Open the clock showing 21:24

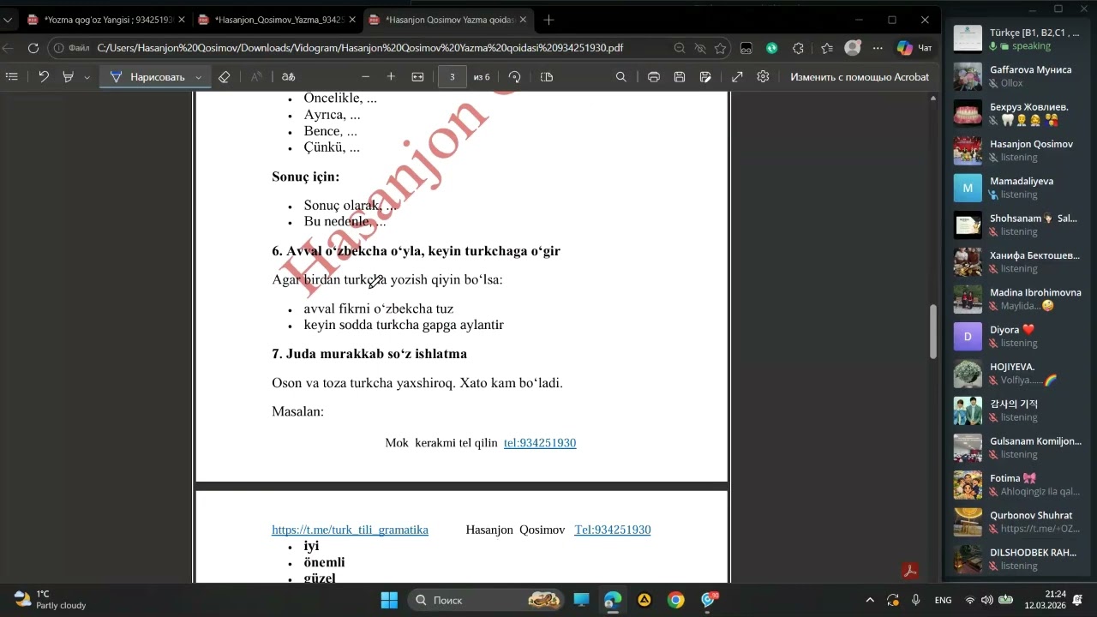coord(1047,600)
